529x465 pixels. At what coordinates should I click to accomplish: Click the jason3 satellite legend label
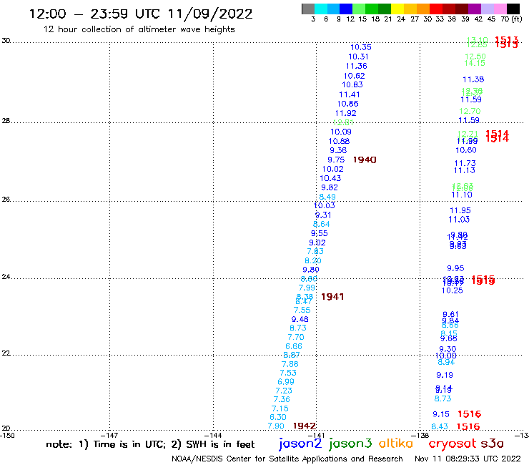350,444
